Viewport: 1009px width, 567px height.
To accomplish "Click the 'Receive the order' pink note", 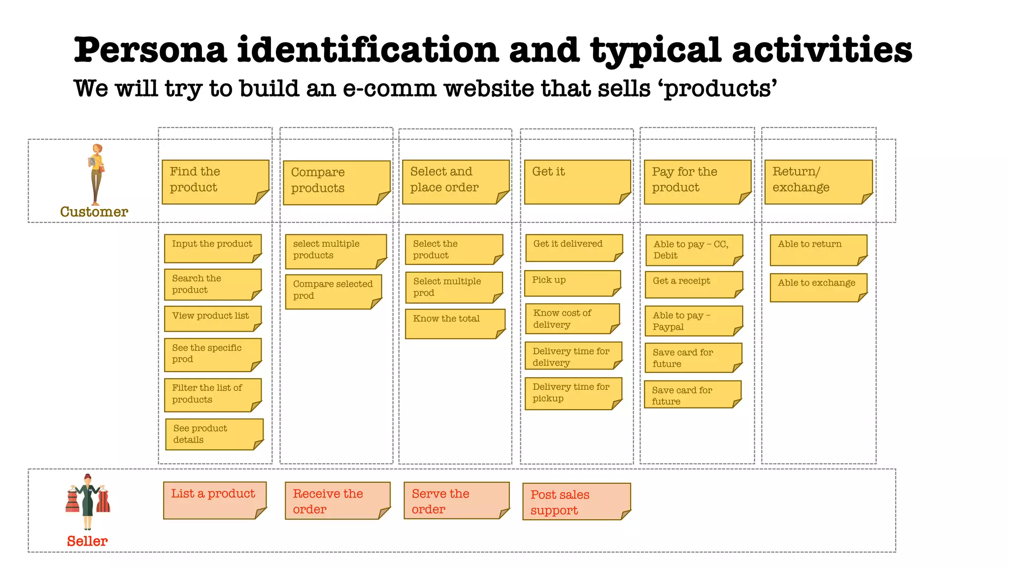I will tap(337, 501).
